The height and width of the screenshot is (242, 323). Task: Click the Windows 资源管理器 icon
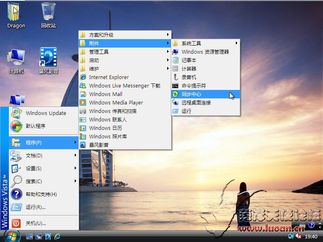coord(175,52)
